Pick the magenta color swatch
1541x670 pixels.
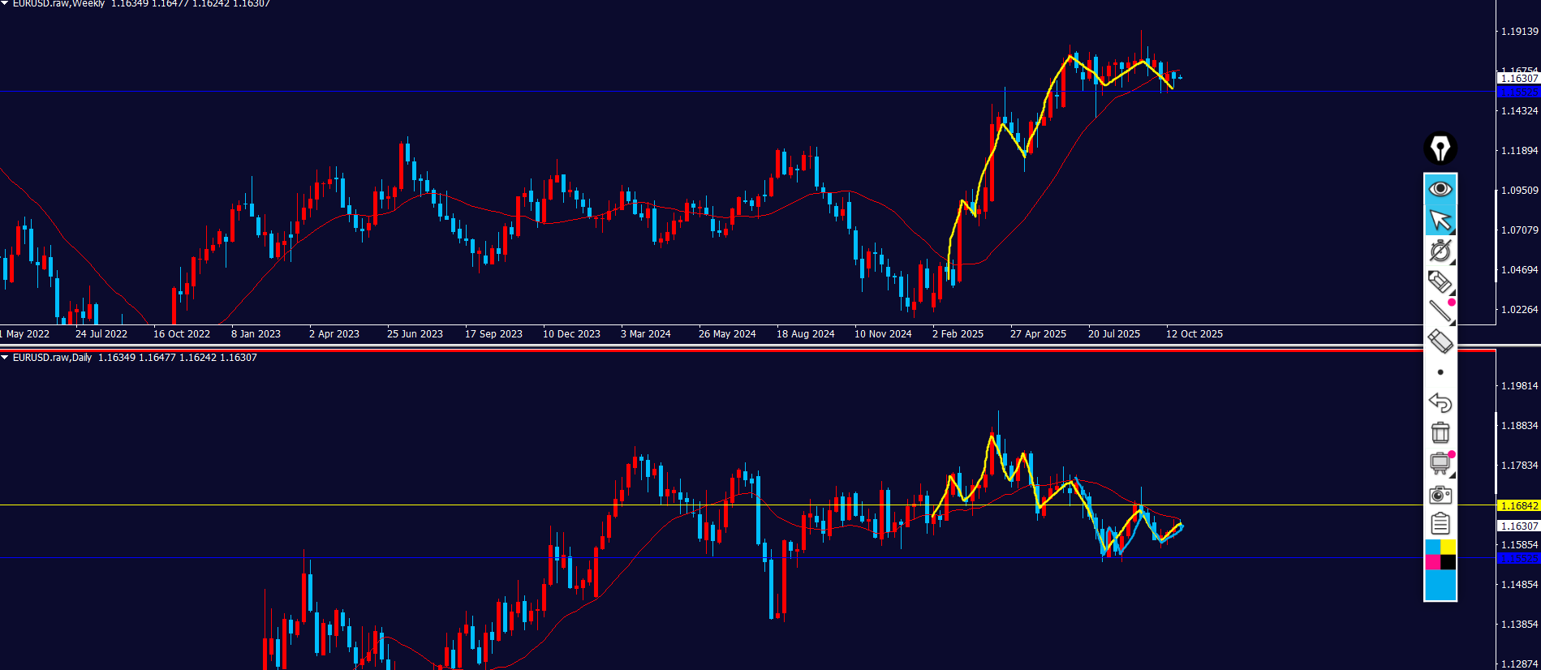coord(1432,562)
